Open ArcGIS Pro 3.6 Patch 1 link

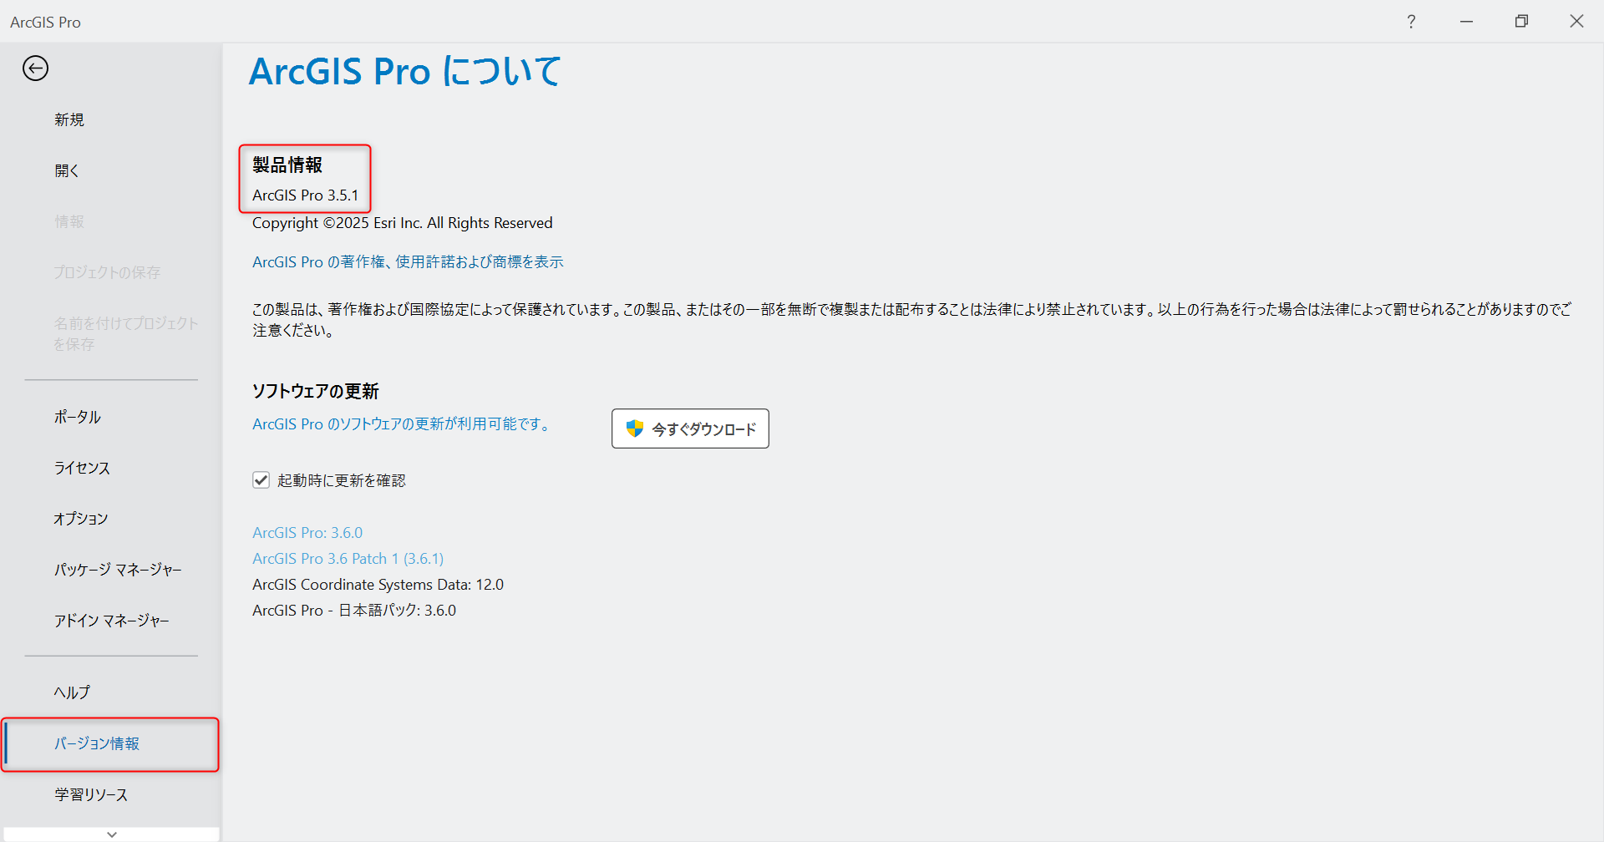[348, 559]
